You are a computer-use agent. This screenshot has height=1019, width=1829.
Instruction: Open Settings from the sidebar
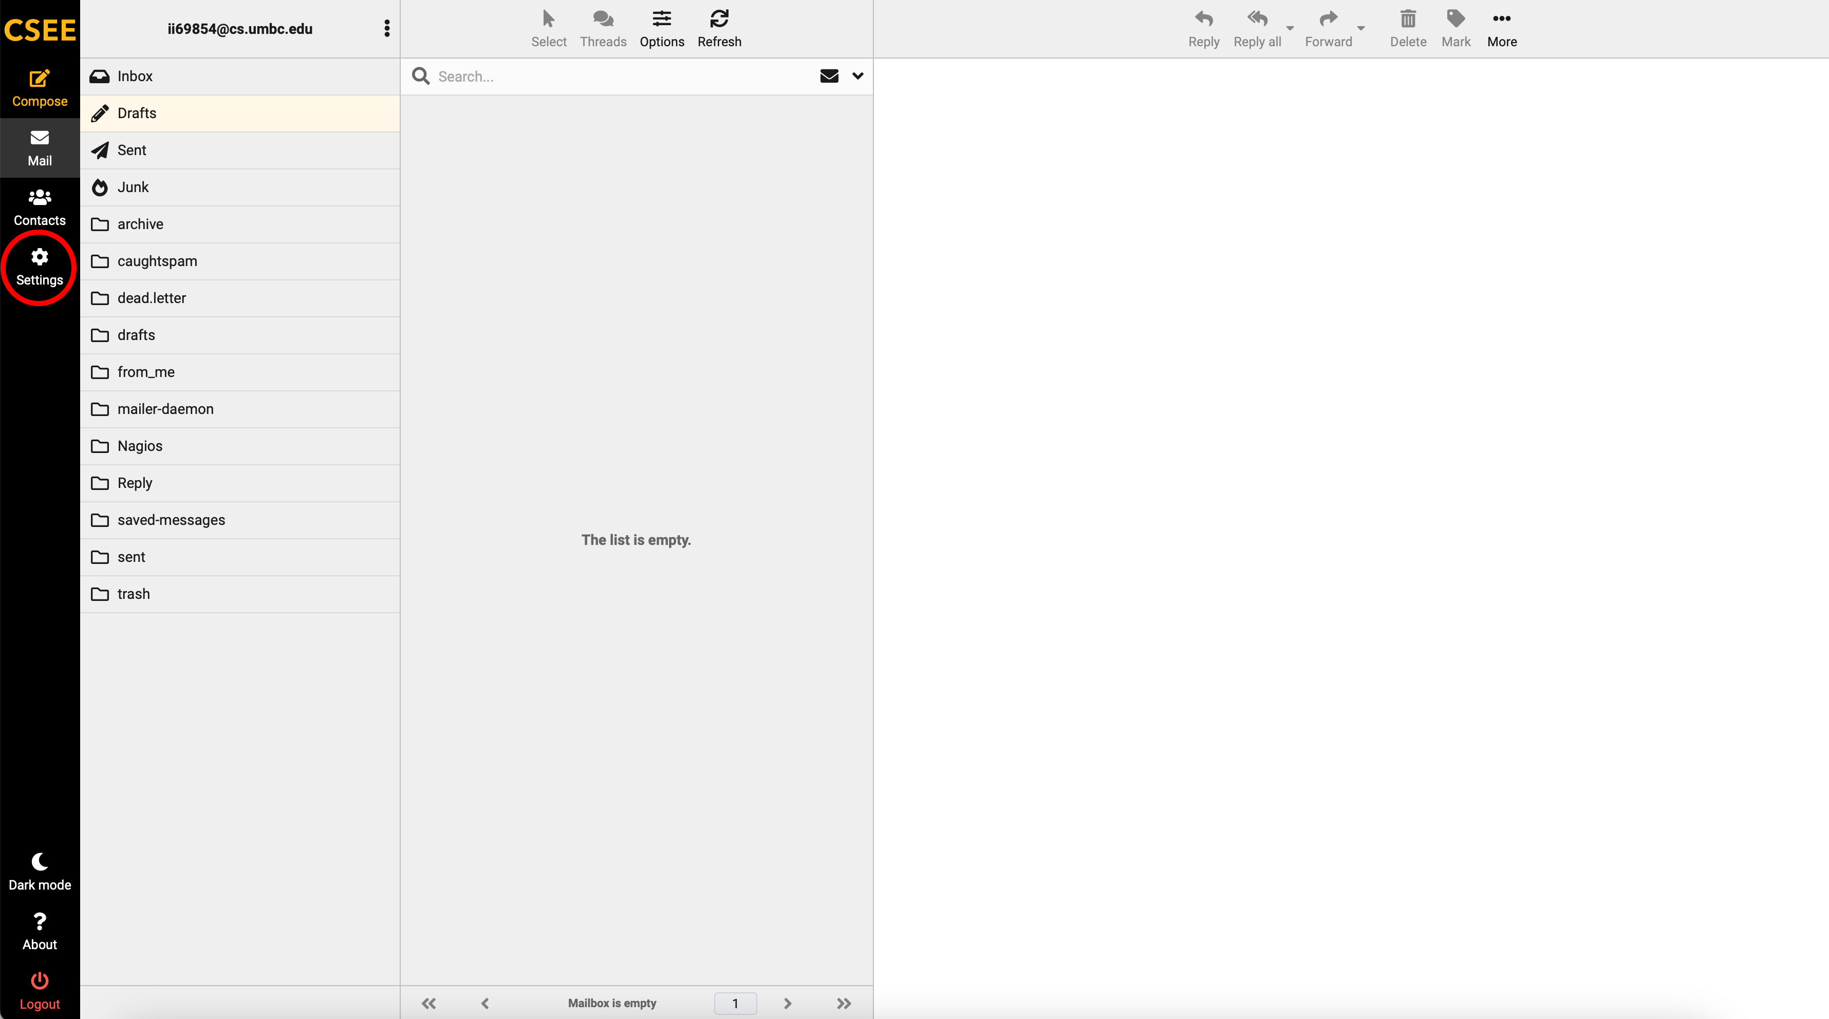[40, 267]
